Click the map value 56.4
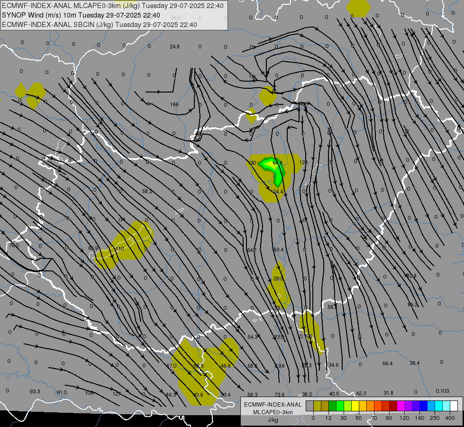Viewport: 464px width, 427px height. point(387,363)
